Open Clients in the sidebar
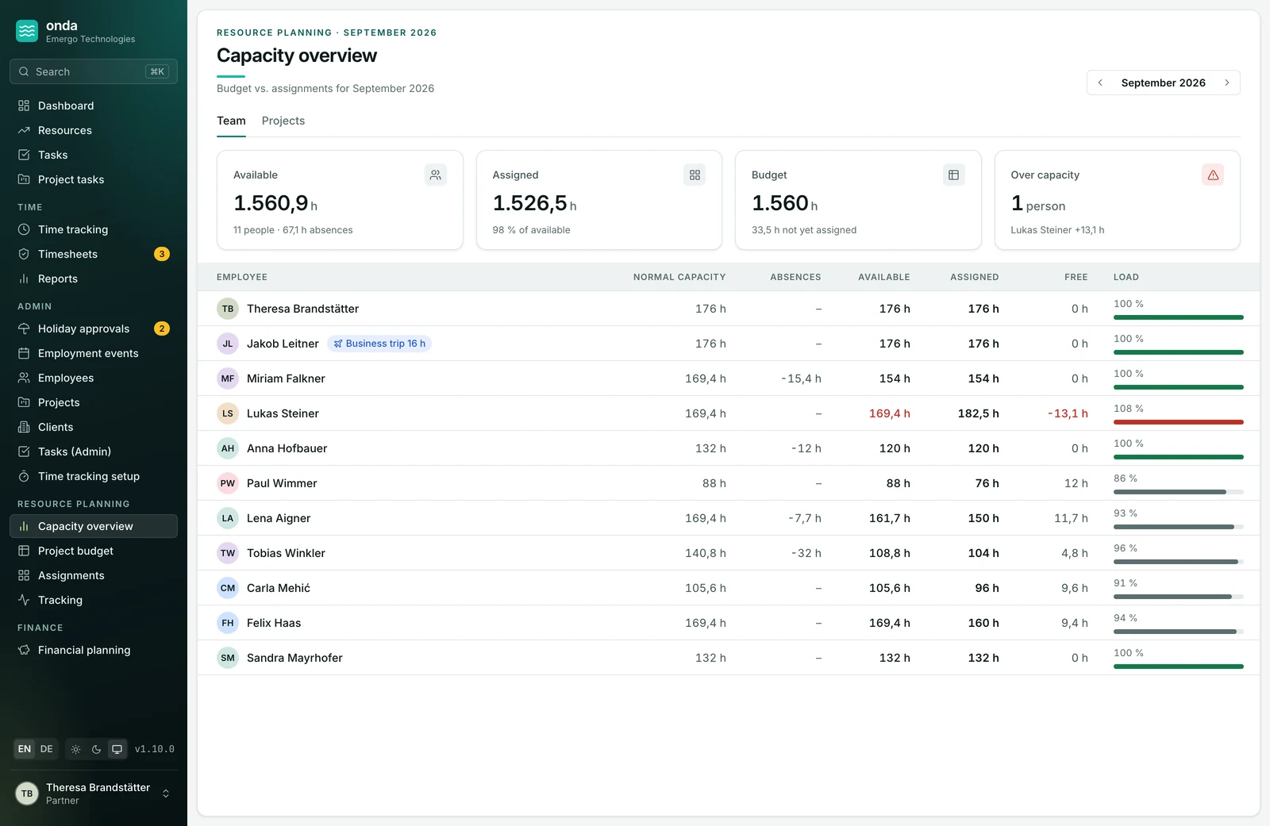1270x826 pixels. [x=94, y=427]
